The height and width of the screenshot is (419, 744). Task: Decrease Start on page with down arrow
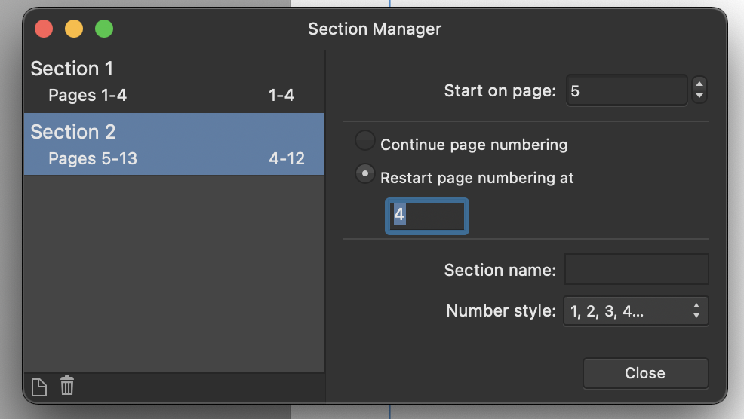point(699,96)
